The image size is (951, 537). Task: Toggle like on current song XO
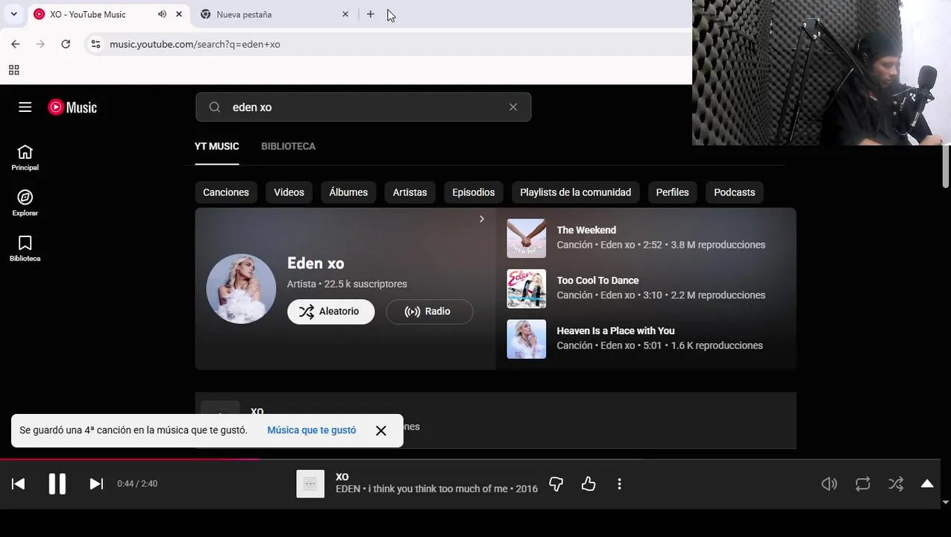coord(589,484)
